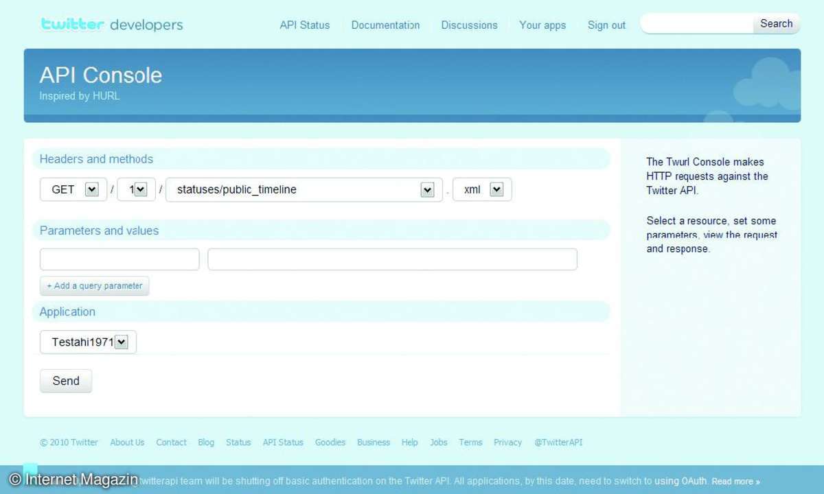This screenshot has height=494, width=824.
Task: Open the Contact footer link
Action: click(171, 443)
